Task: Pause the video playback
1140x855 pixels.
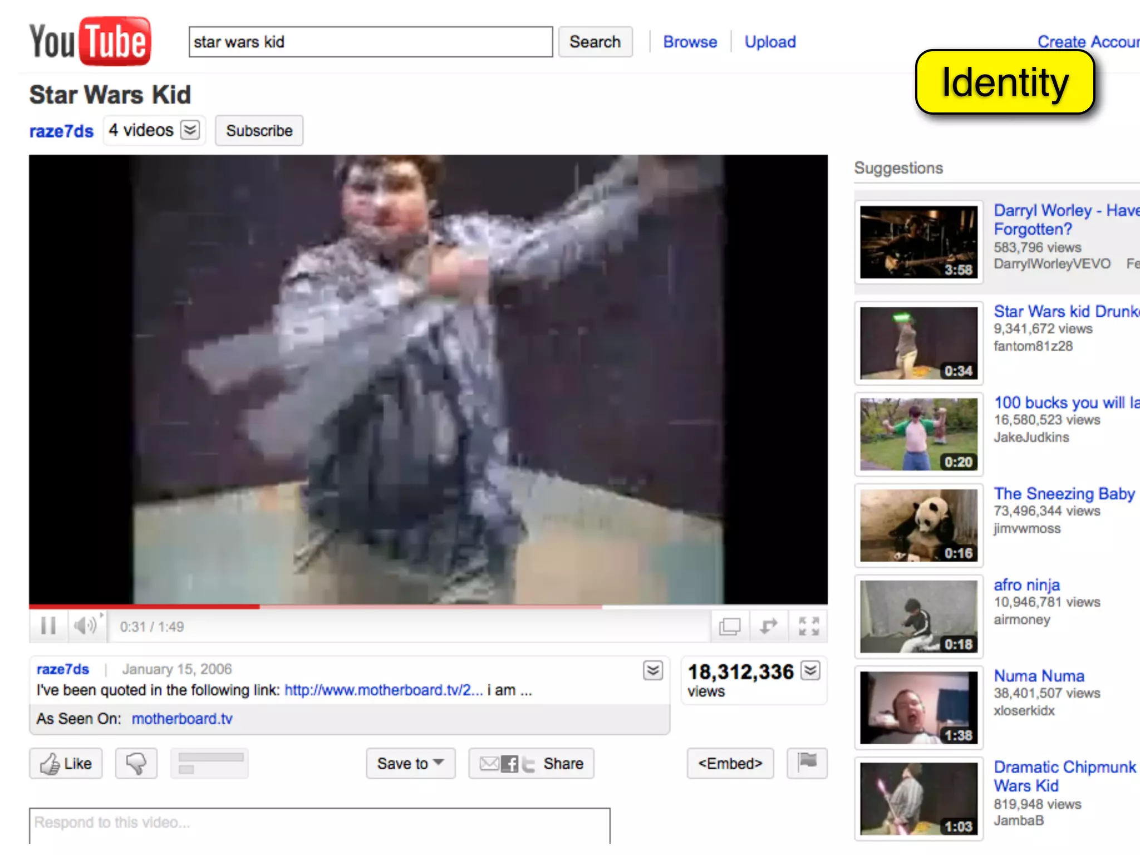Action: click(48, 626)
